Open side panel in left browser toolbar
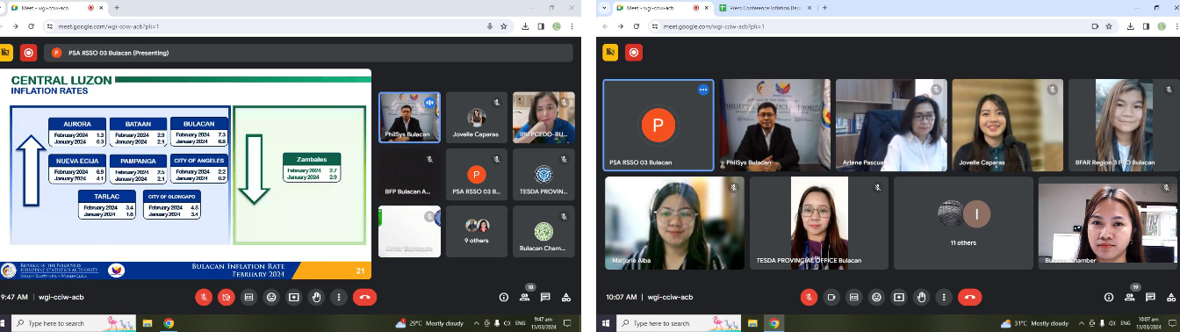Viewport: 1180px width, 332px height. click(541, 26)
